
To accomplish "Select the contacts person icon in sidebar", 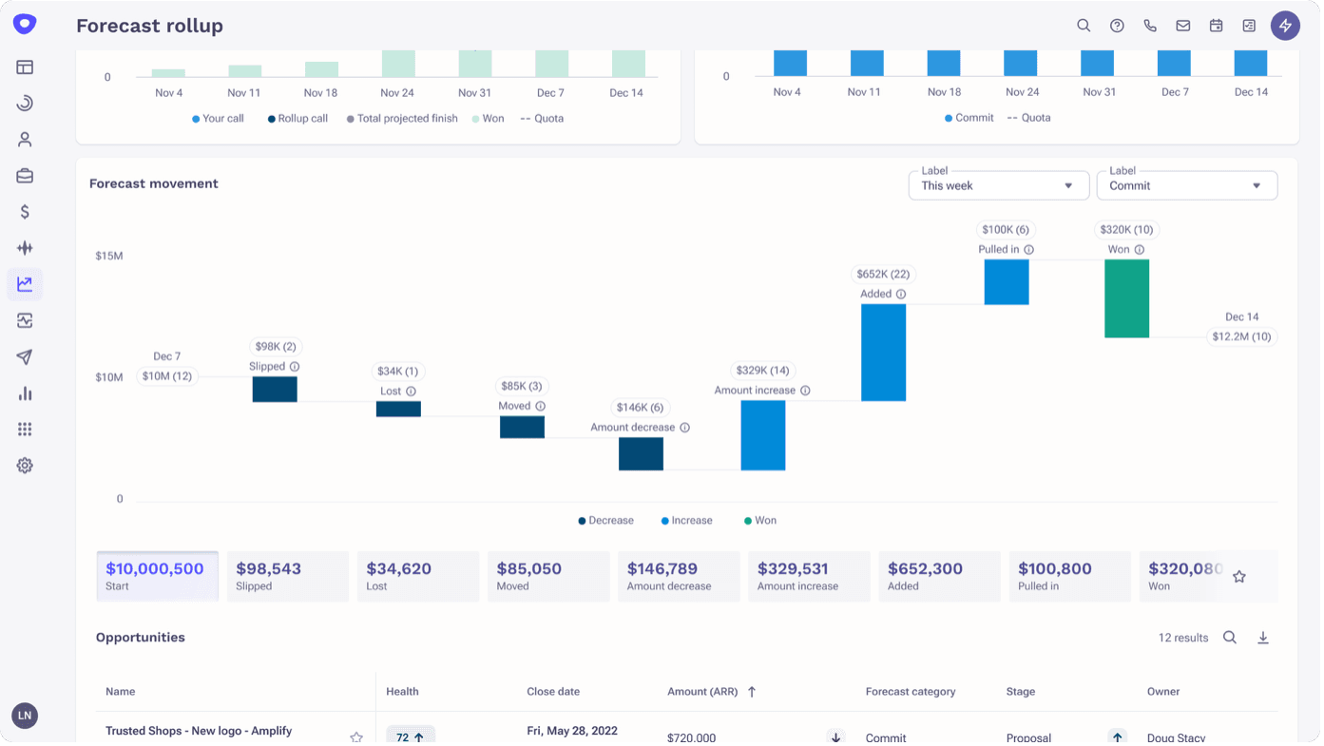I will (24, 139).
